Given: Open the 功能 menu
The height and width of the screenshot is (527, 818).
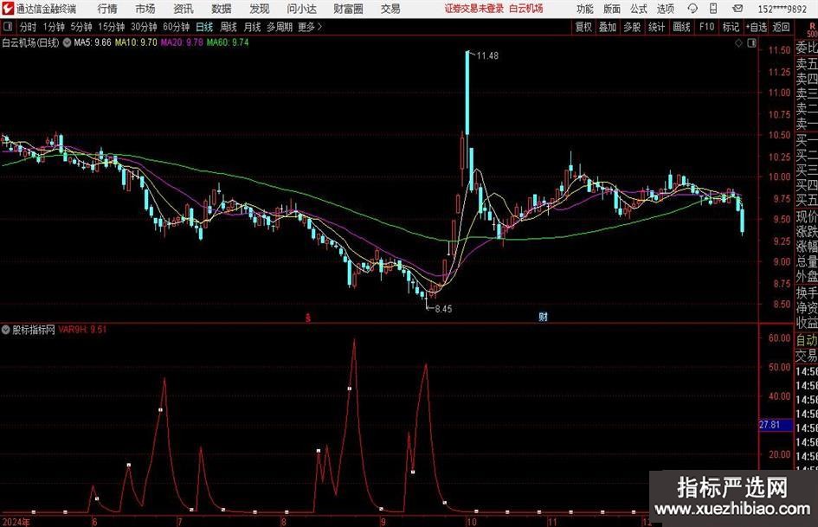Looking at the screenshot, I should 585,9.
